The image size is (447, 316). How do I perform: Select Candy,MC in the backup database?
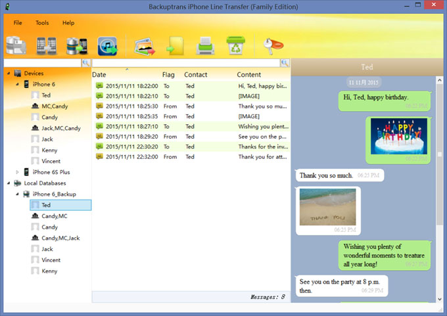55,216
